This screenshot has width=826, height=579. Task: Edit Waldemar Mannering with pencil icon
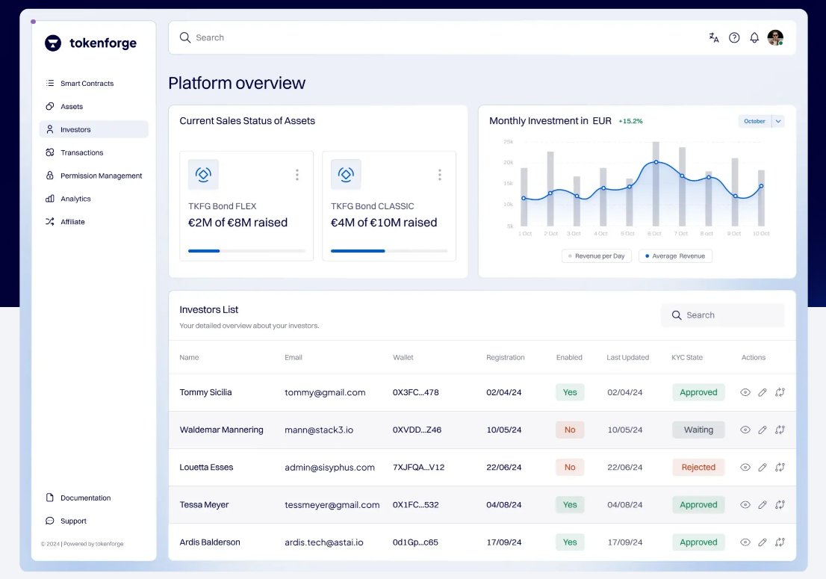point(763,430)
